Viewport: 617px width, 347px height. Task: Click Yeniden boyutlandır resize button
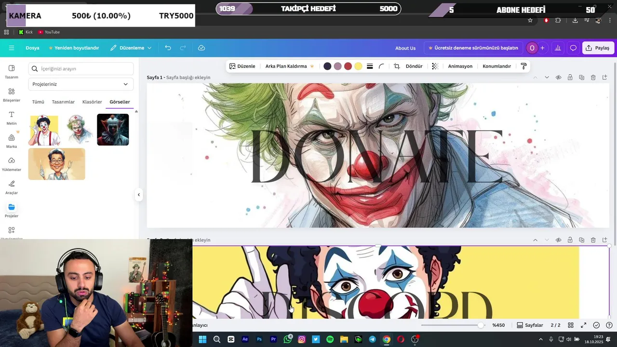(73, 48)
